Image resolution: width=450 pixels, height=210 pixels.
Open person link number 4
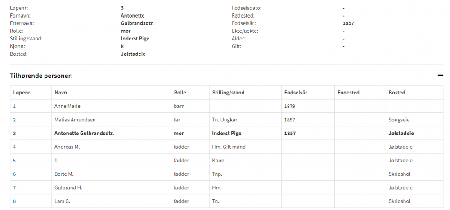[x=14, y=147]
